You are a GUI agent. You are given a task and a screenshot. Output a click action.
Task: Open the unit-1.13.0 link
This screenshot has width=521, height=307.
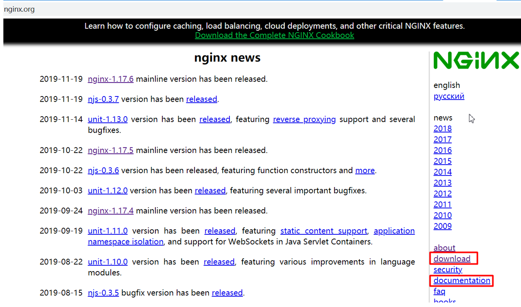pos(108,119)
